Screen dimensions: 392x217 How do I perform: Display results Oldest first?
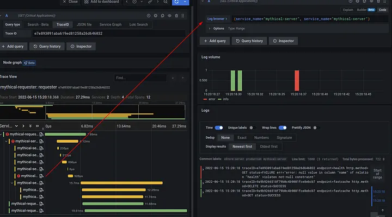tap(269, 146)
